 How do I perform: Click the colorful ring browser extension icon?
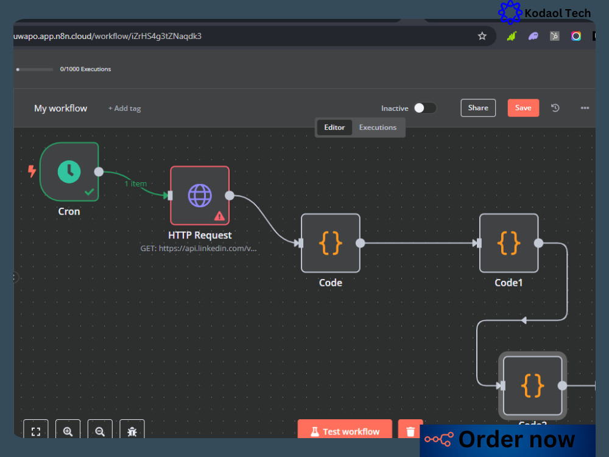[x=576, y=36]
